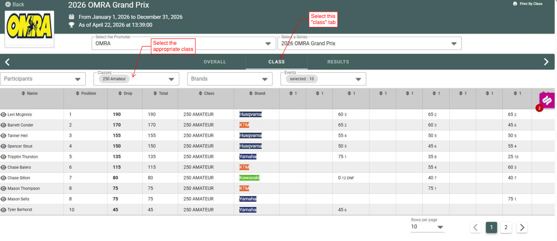Click the previous page arrow button
Screen dimensions: 557x241
click(475, 227)
